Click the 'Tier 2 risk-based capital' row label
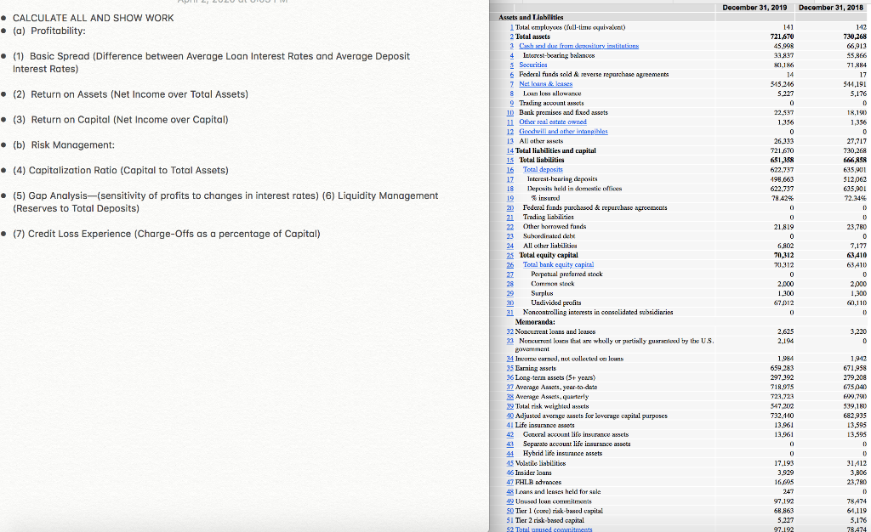Viewport: 871px width, 532px height. pyautogui.click(x=549, y=520)
